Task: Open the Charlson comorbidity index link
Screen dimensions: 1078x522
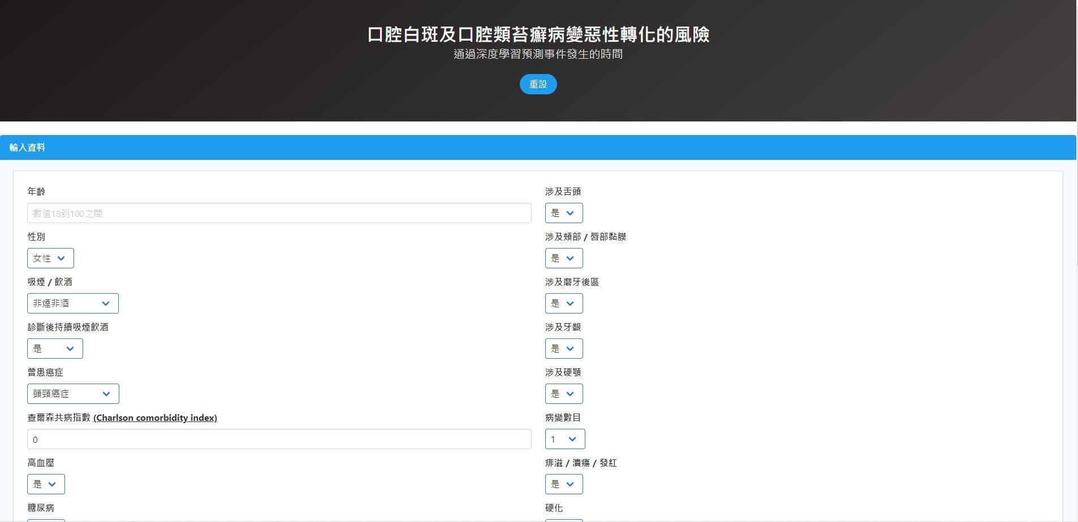Action: tap(155, 417)
